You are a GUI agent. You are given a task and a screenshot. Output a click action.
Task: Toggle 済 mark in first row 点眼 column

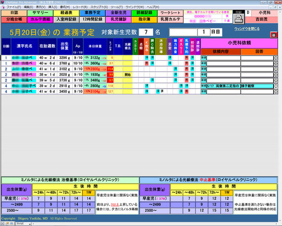[x=140, y=58]
